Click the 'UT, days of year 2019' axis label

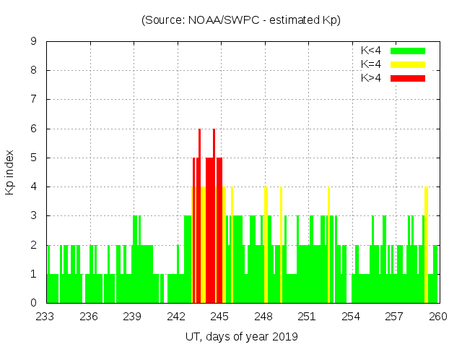(241, 336)
